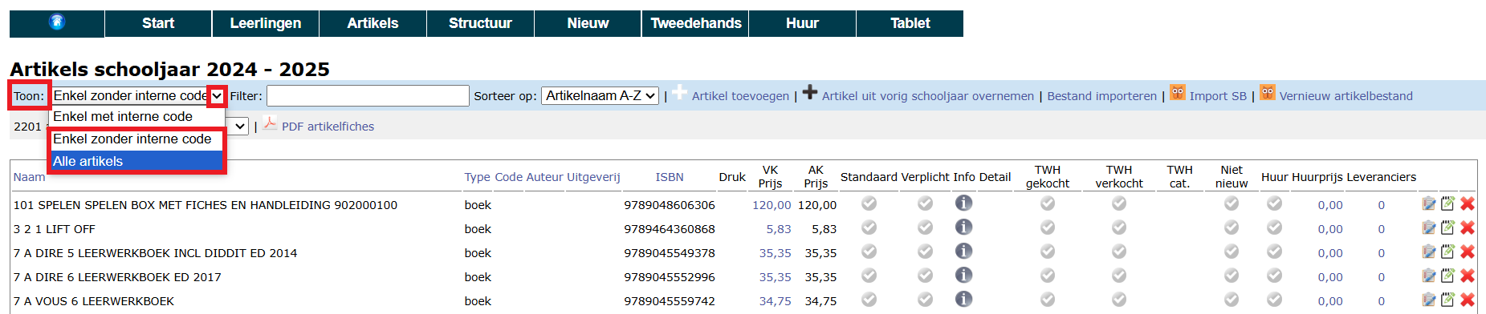Click clipboard edit icon for 101 SPELEN SPELEN BOX

[1429, 204]
